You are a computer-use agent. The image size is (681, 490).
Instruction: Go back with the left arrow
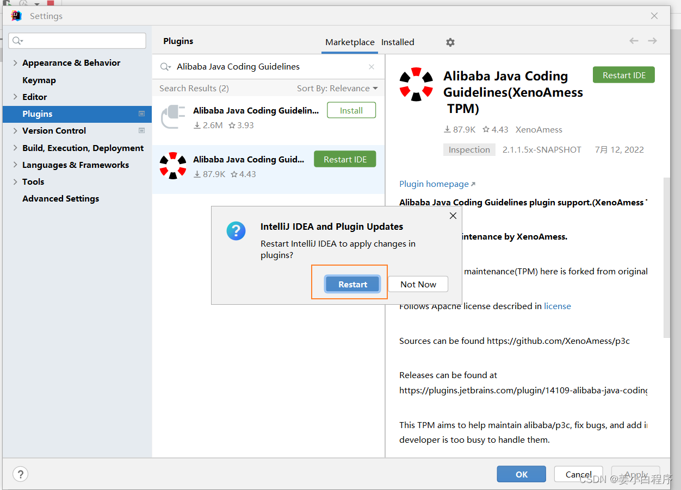tap(634, 41)
